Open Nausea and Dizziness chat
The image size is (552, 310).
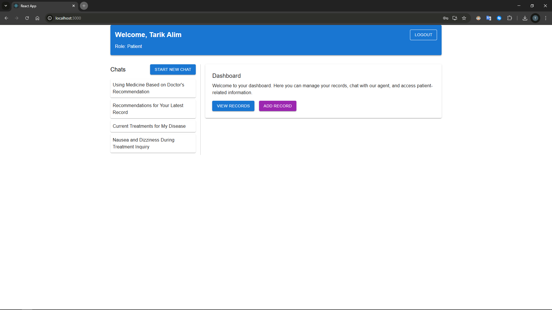click(153, 143)
